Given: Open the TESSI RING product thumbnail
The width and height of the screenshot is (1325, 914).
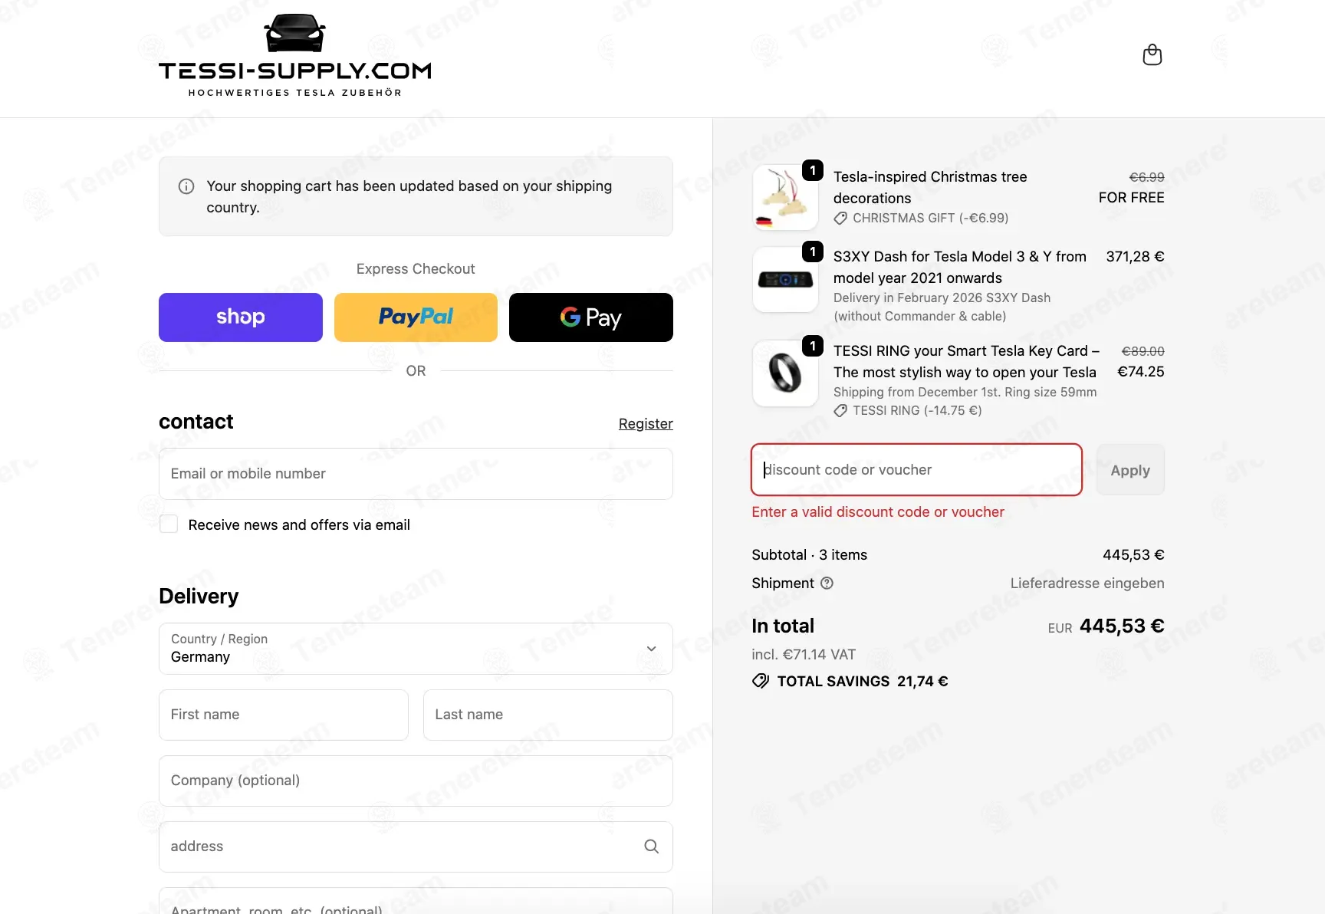Looking at the screenshot, I should pos(785,373).
